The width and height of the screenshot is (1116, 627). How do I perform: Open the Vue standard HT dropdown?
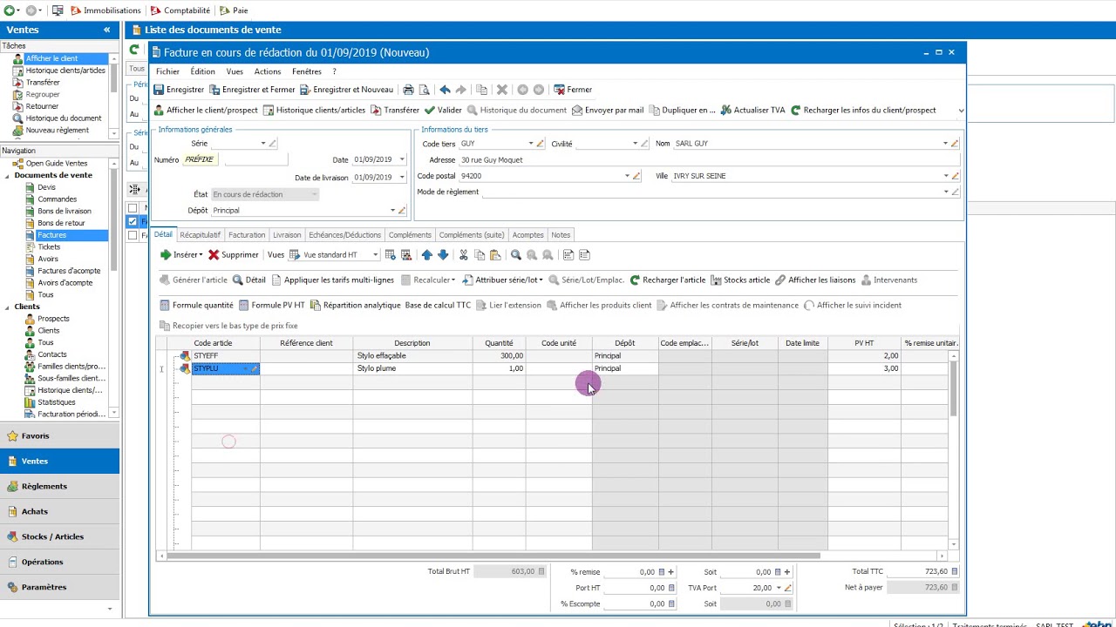[375, 255]
